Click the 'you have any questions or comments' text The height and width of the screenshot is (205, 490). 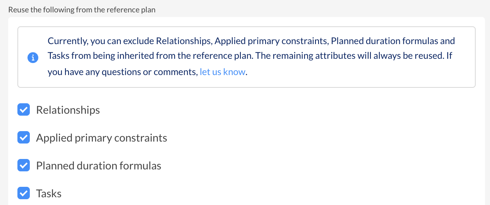123,72
